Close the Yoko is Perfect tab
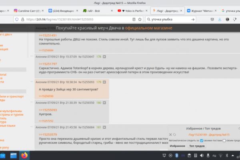Screen dimensions: 240x160 point(146,11)
